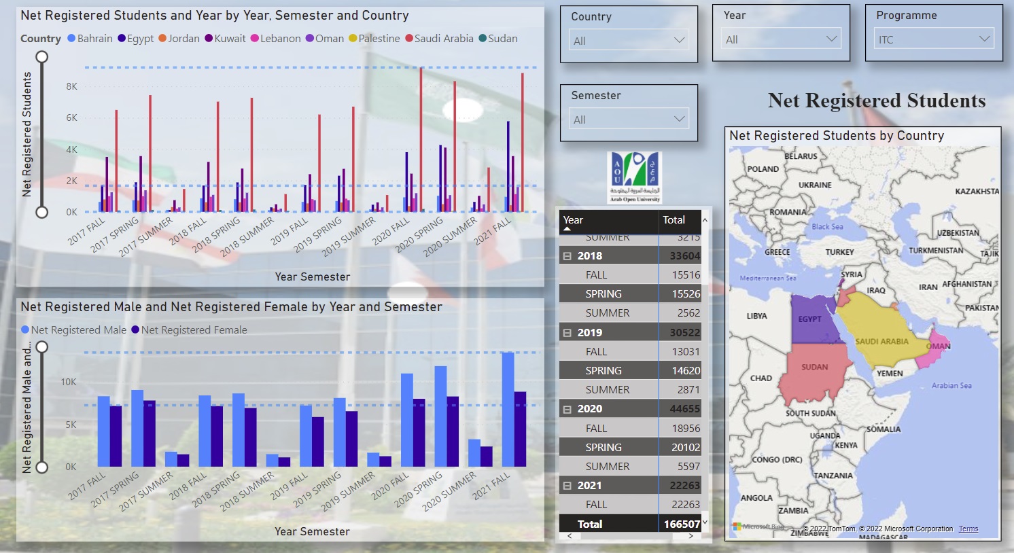This screenshot has width=1014, height=553.
Task: Click the Microsoft Bing logo on map
Action: 758,527
